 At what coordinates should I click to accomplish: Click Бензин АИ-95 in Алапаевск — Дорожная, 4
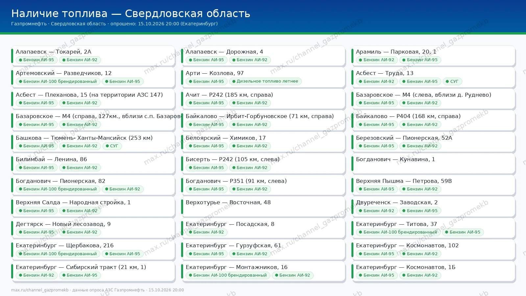206,60
